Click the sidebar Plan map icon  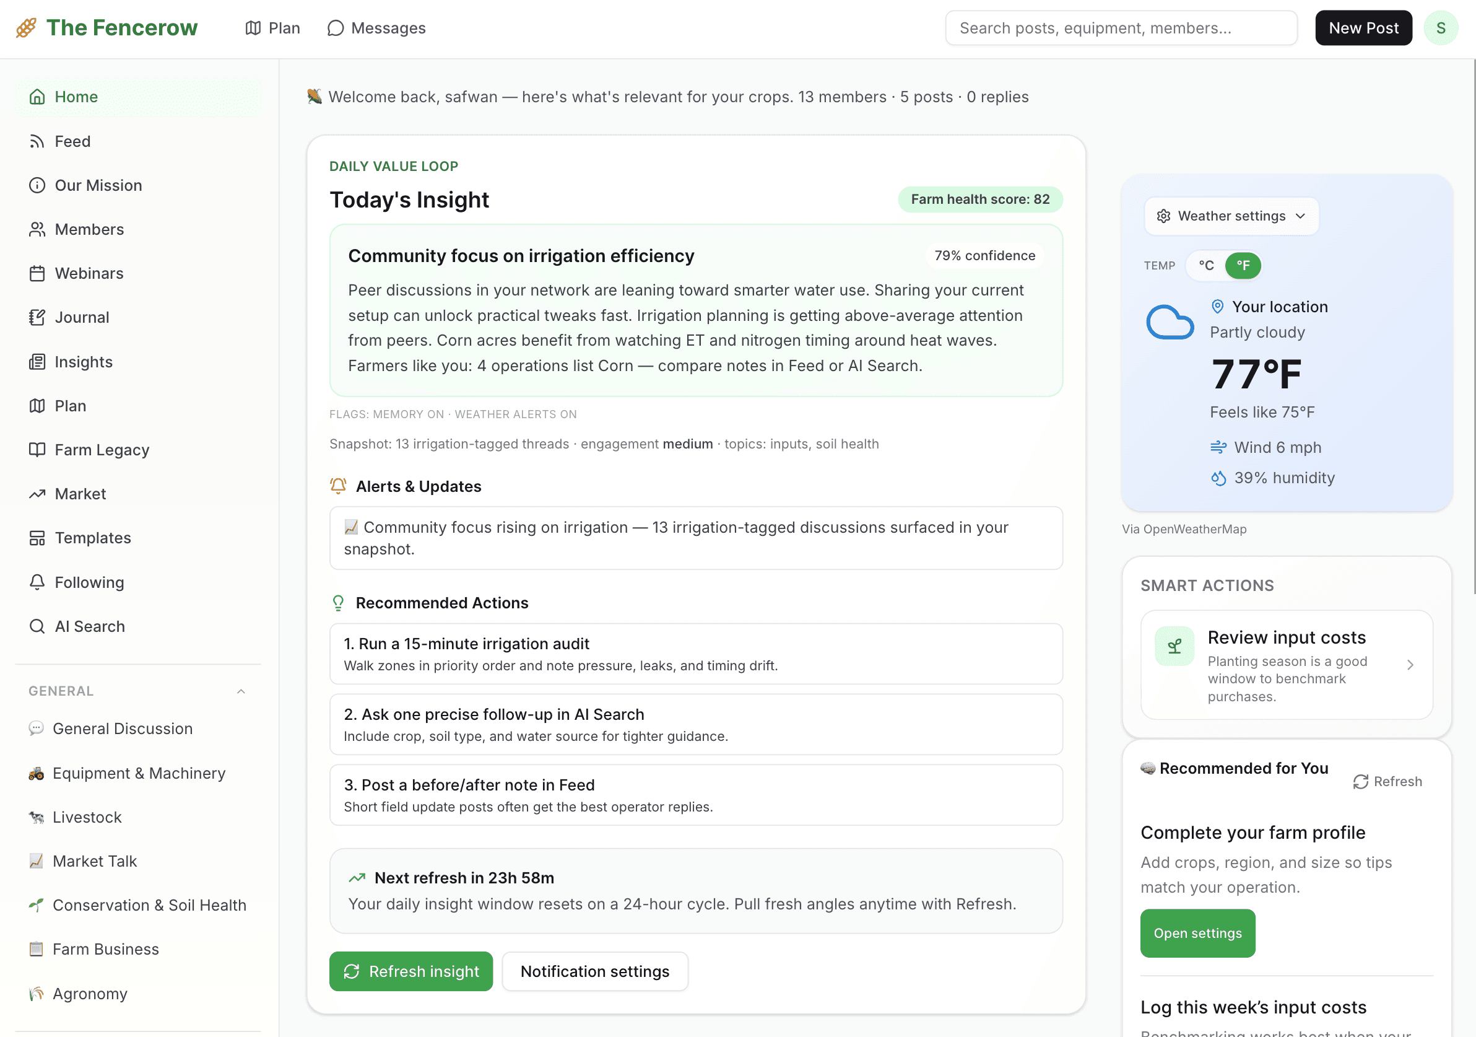[x=37, y=406]
